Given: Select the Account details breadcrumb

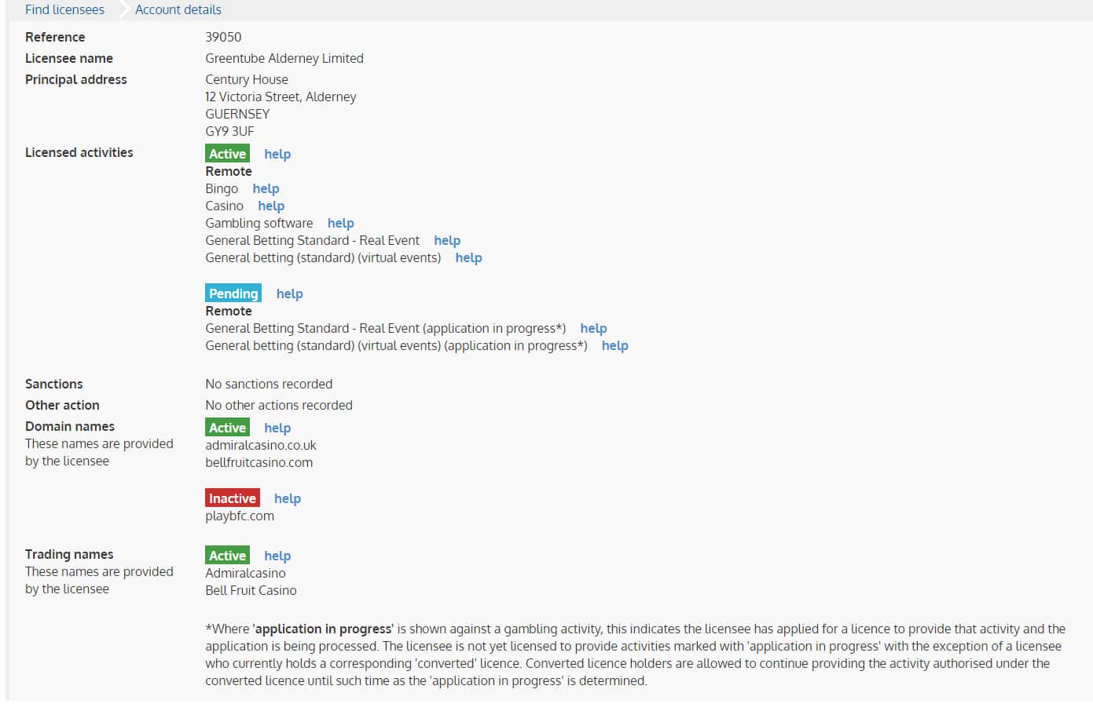Looking at the screenshot, I should (x=178, y=9).
